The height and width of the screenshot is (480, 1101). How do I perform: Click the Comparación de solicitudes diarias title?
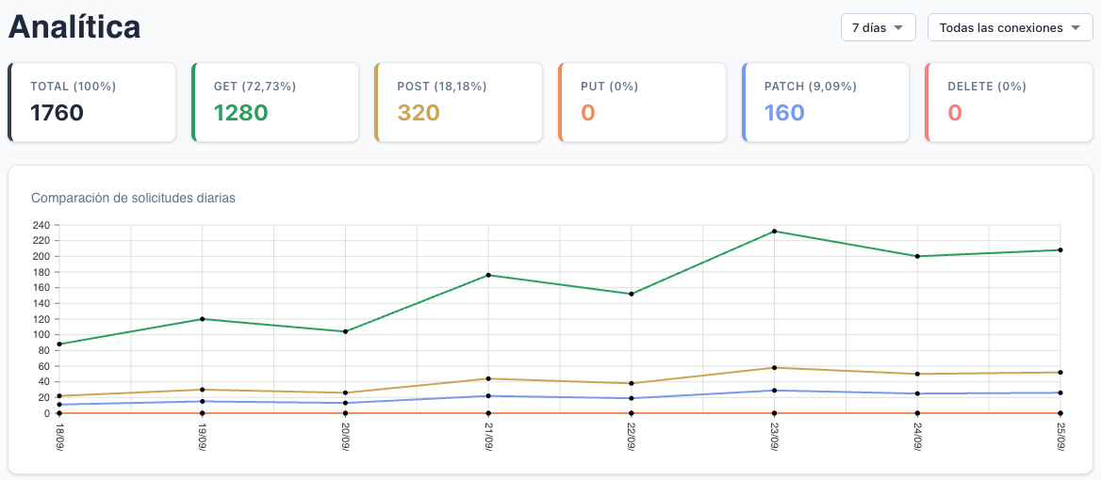click(x=134, y=198)
